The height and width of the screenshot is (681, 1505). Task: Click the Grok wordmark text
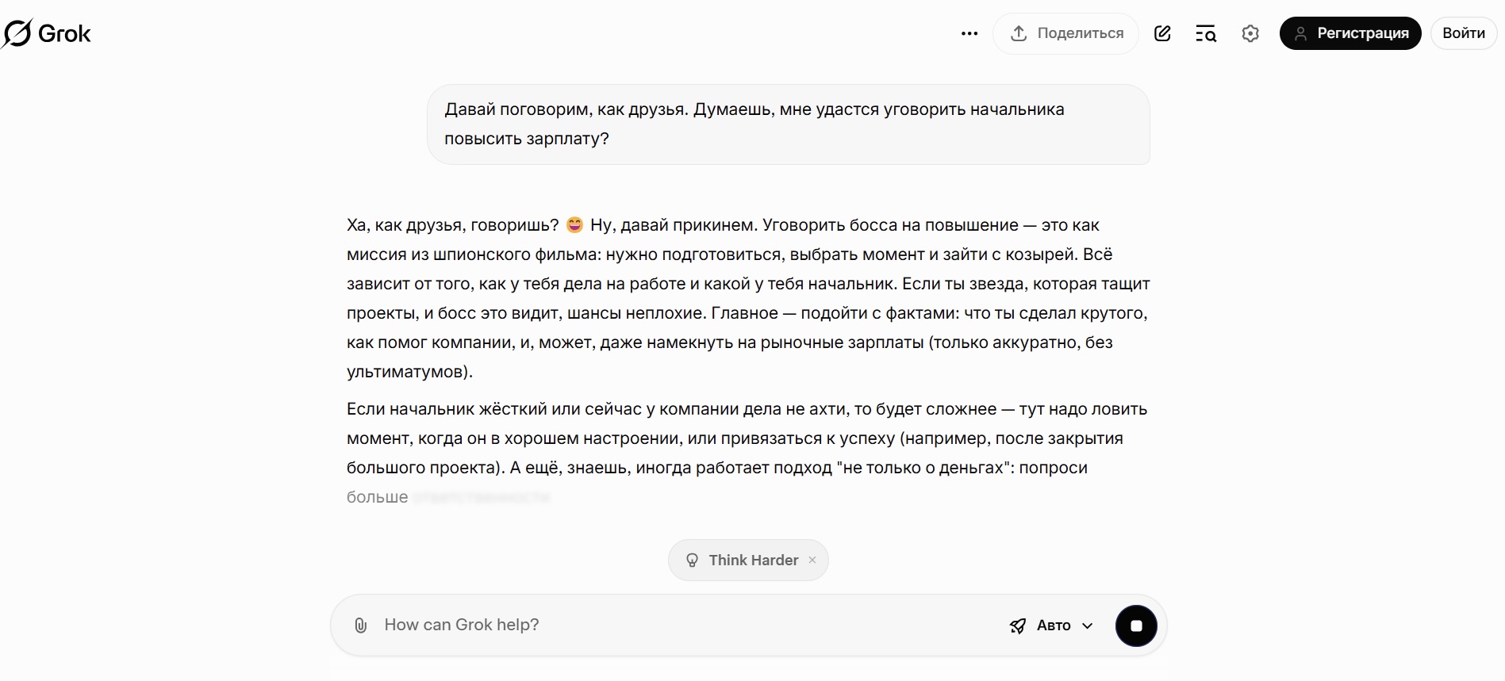(64, 33)
